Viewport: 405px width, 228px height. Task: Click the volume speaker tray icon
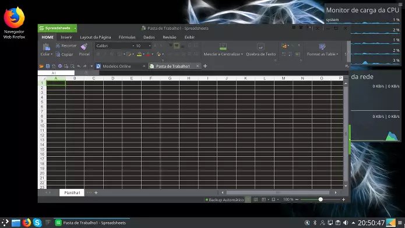(x=346, y=223)
